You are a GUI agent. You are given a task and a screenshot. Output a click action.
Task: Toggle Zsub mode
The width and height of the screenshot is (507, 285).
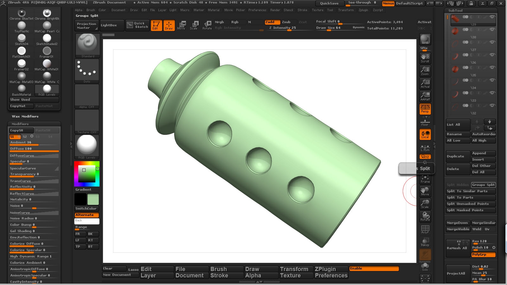point(289,22)
